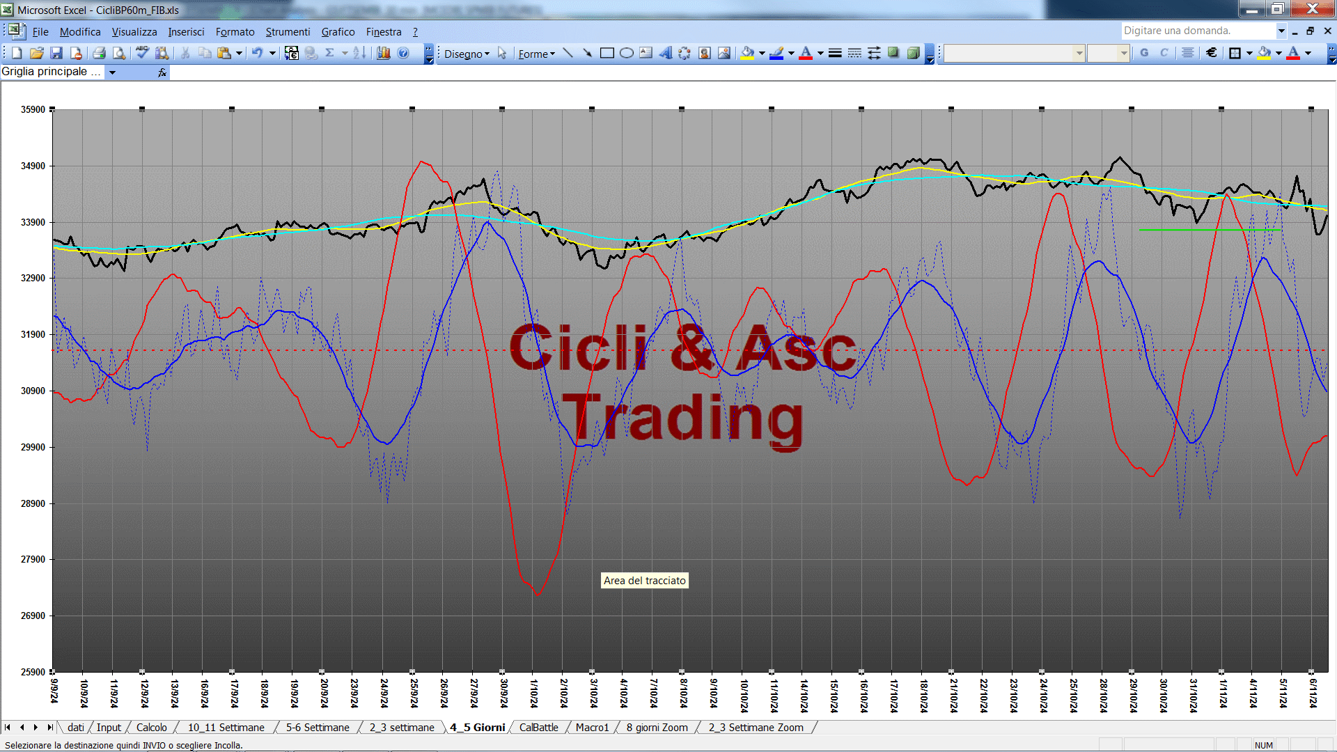
Task: Click the Digitare una domanda help box
Action: pos(1198,31)
